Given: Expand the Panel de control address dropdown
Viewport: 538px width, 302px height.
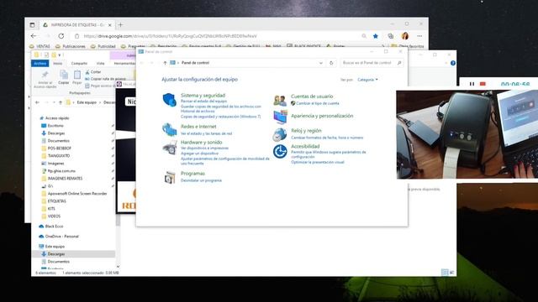Looking at the screenshot, I should [x=321, y=63].
